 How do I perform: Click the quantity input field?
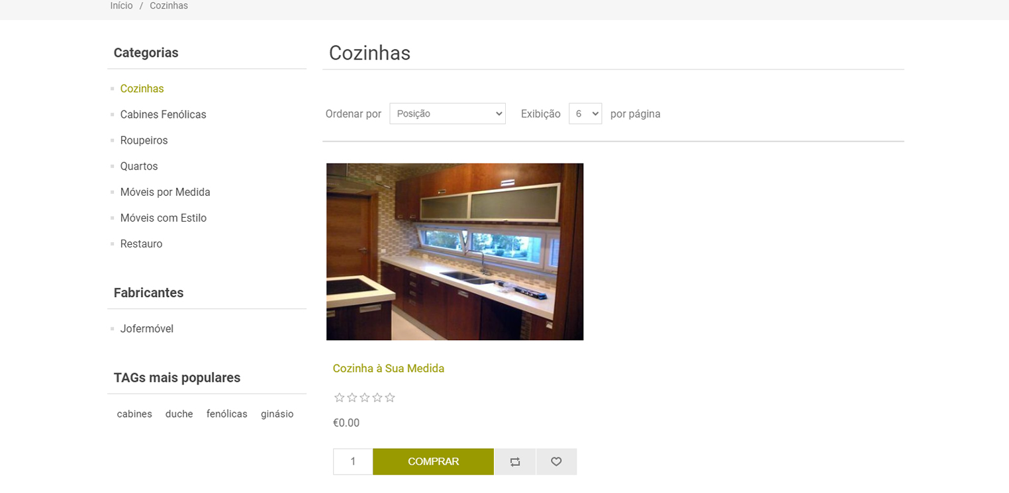(x=353, y=462)
